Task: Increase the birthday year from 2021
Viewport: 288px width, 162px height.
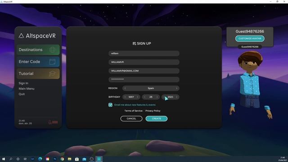Action: coord(177,97)
